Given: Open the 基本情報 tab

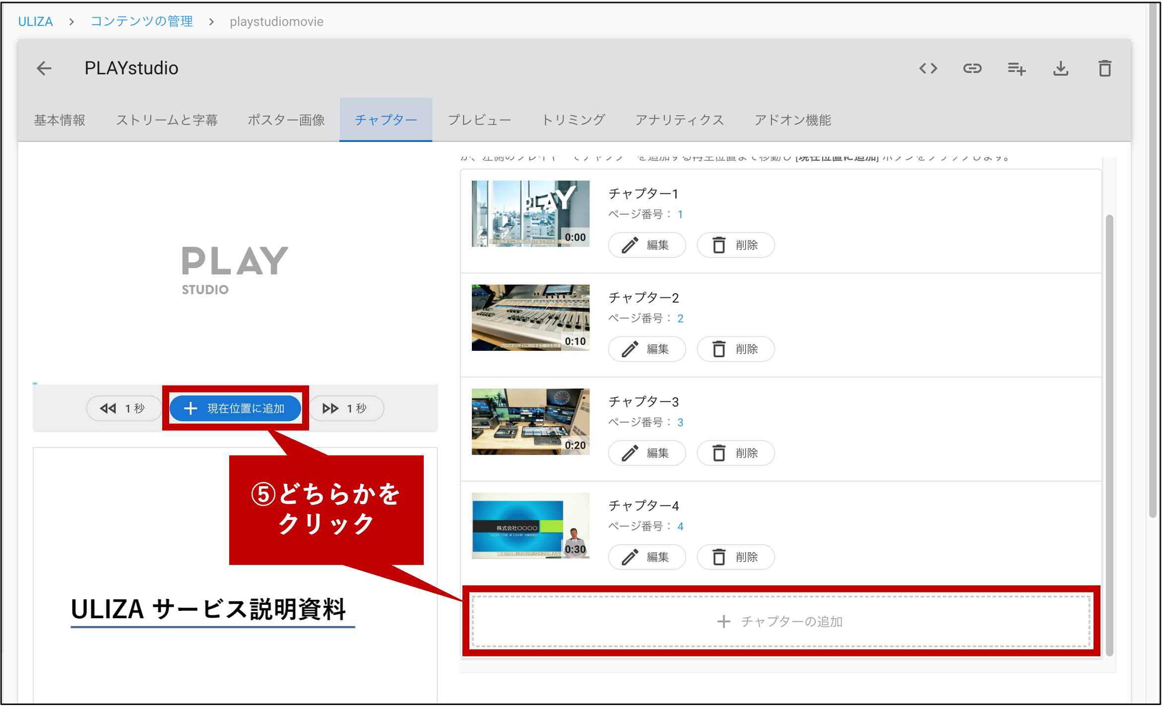Looking at the screenshot, I should tap(60, 120).
